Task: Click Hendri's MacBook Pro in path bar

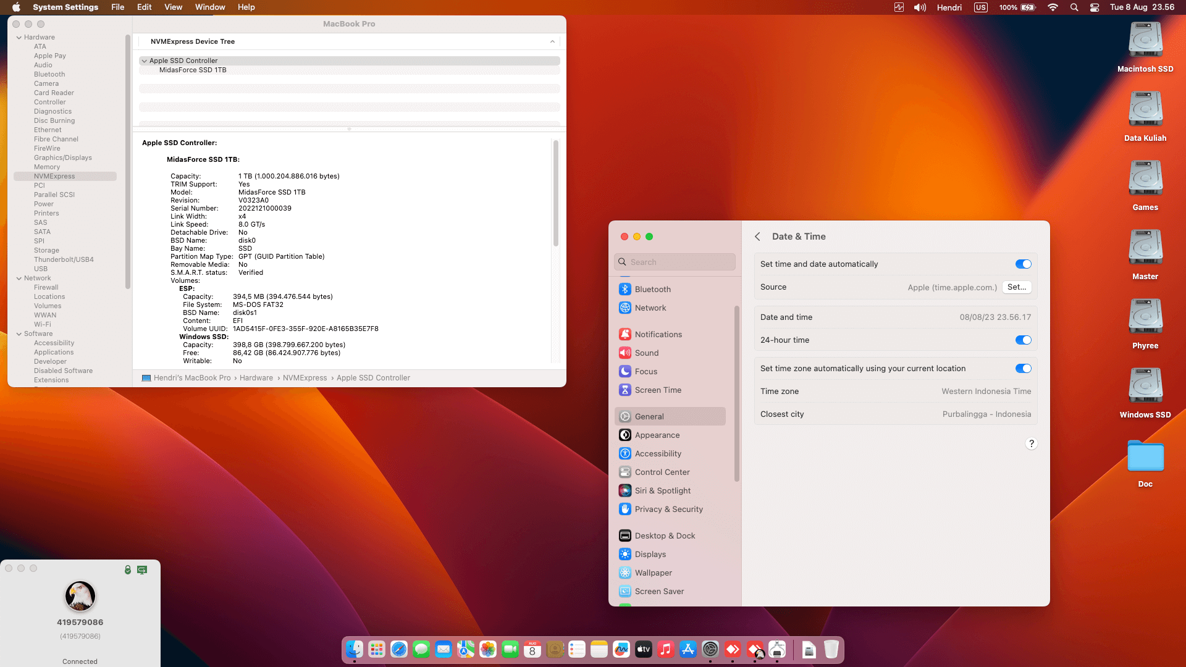Action: click(x=187, y=378)
